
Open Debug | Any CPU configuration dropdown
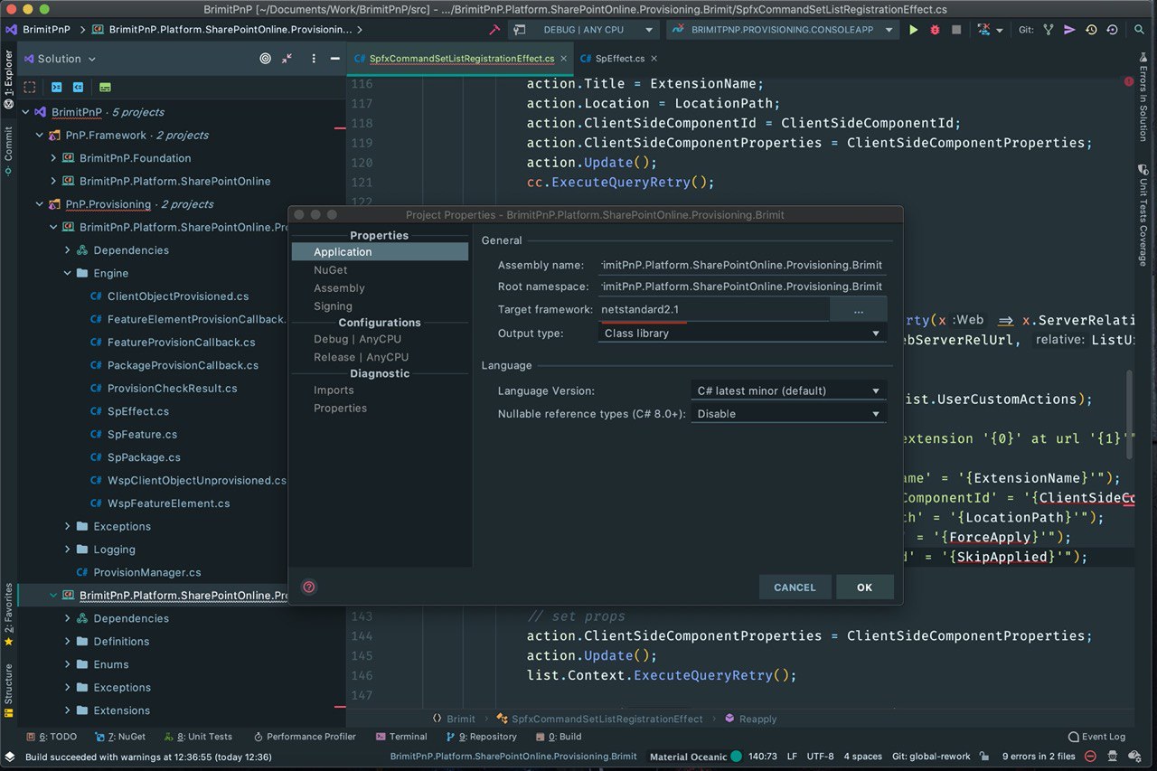(583, 30)
